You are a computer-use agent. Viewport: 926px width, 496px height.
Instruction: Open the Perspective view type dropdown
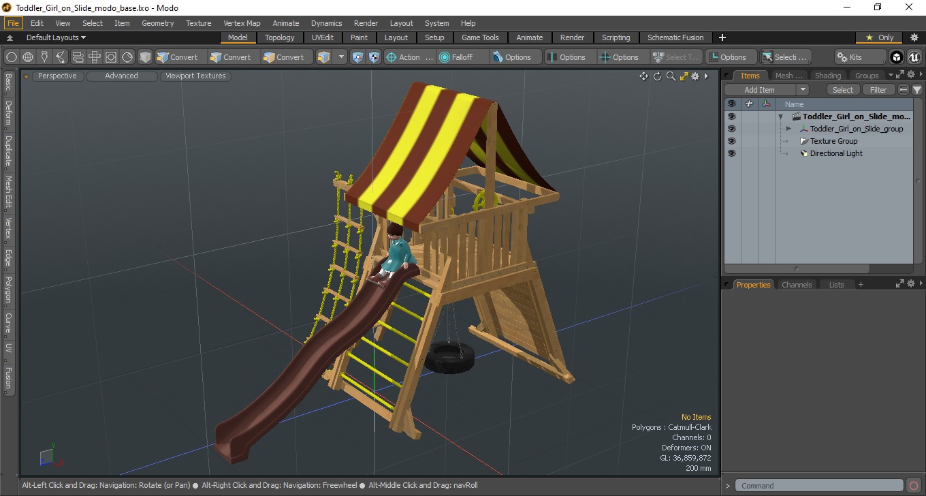(x=57, y=76)
